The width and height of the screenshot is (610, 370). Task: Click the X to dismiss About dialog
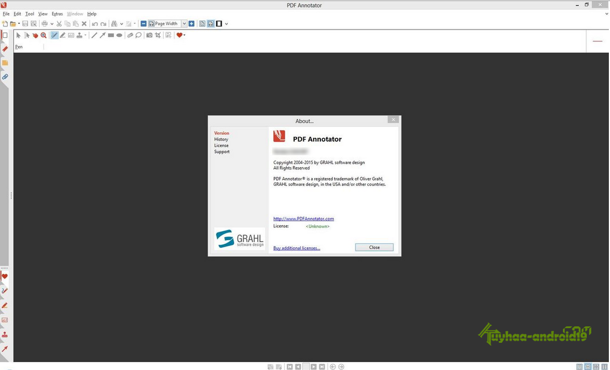pyautogui.click(x=393, y=120)
